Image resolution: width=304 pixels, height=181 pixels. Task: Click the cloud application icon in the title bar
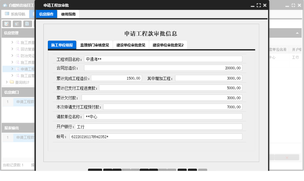click(x=5, y=4)
